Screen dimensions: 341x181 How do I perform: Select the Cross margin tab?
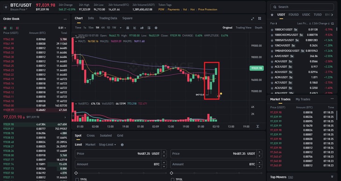click(x=91, y=136)
